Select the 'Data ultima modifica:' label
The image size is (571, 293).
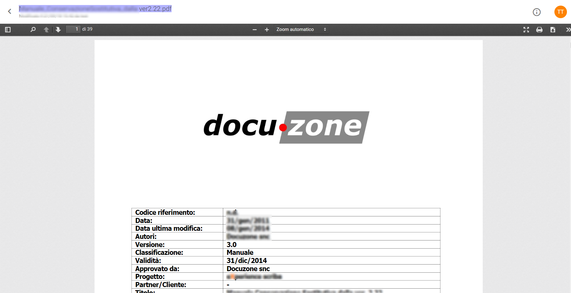(169, 228)
